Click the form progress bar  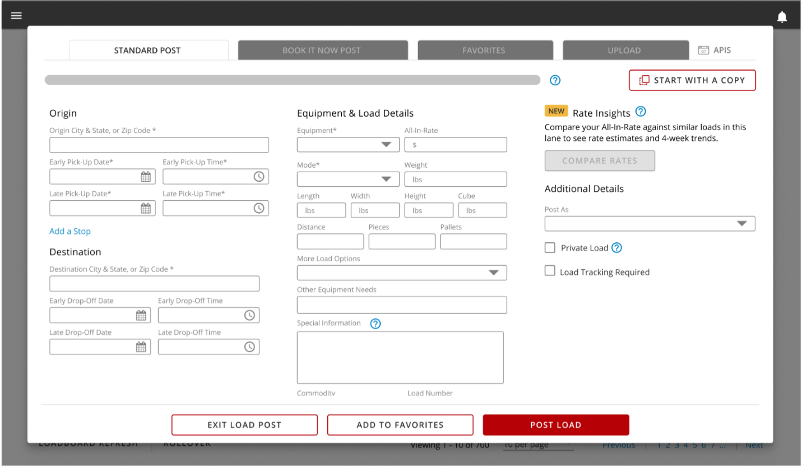point(293,80)
